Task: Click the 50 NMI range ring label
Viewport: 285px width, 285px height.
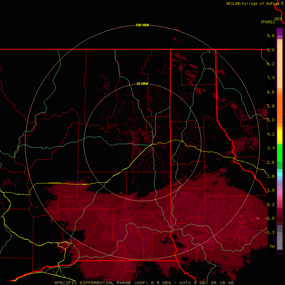Action: pyautogui.click(x=142, y=84)
